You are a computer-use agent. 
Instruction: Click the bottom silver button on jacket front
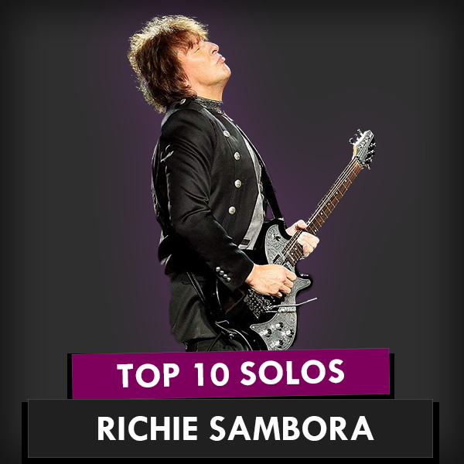pyautogui.click(x=232, y=210)
